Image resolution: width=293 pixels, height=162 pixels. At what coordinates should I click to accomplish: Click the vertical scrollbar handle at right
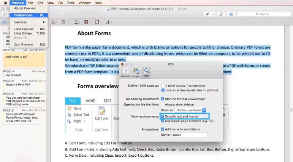coord(291,110)
